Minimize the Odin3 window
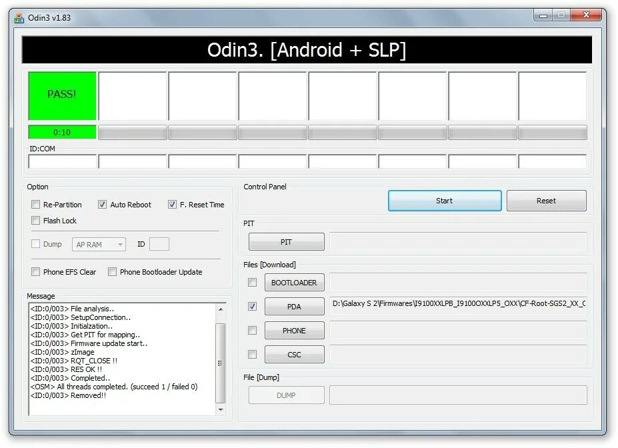This screenshot has height=448, width=618. 543,15
